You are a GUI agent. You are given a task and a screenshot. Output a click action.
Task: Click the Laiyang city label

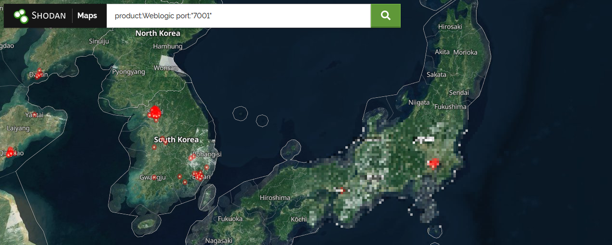[x=18, y=128]
